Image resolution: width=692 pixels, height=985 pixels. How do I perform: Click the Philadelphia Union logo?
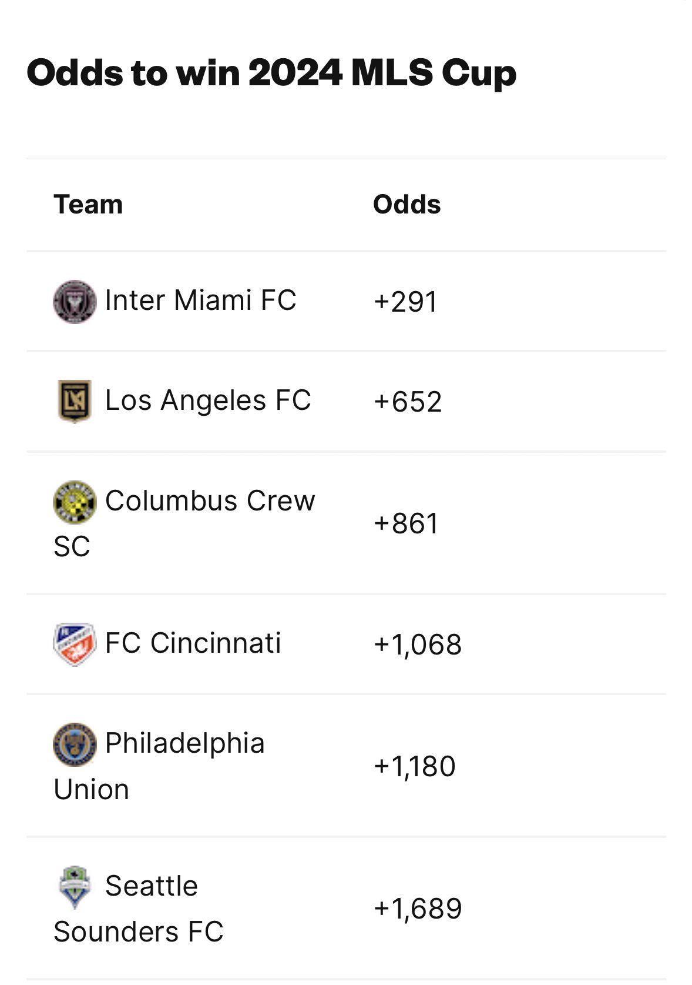[x=75, y=744]
